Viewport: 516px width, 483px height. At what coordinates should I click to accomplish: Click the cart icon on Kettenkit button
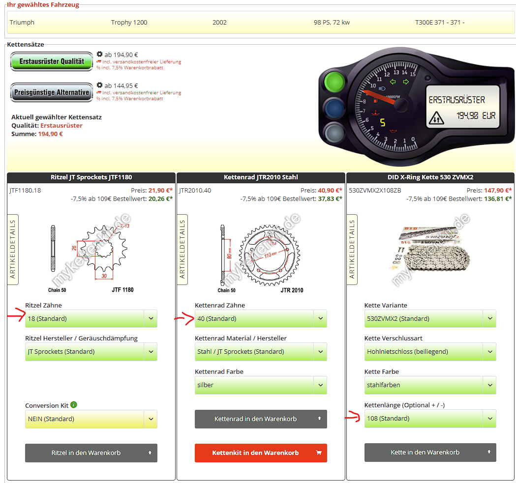click(319, 453)
